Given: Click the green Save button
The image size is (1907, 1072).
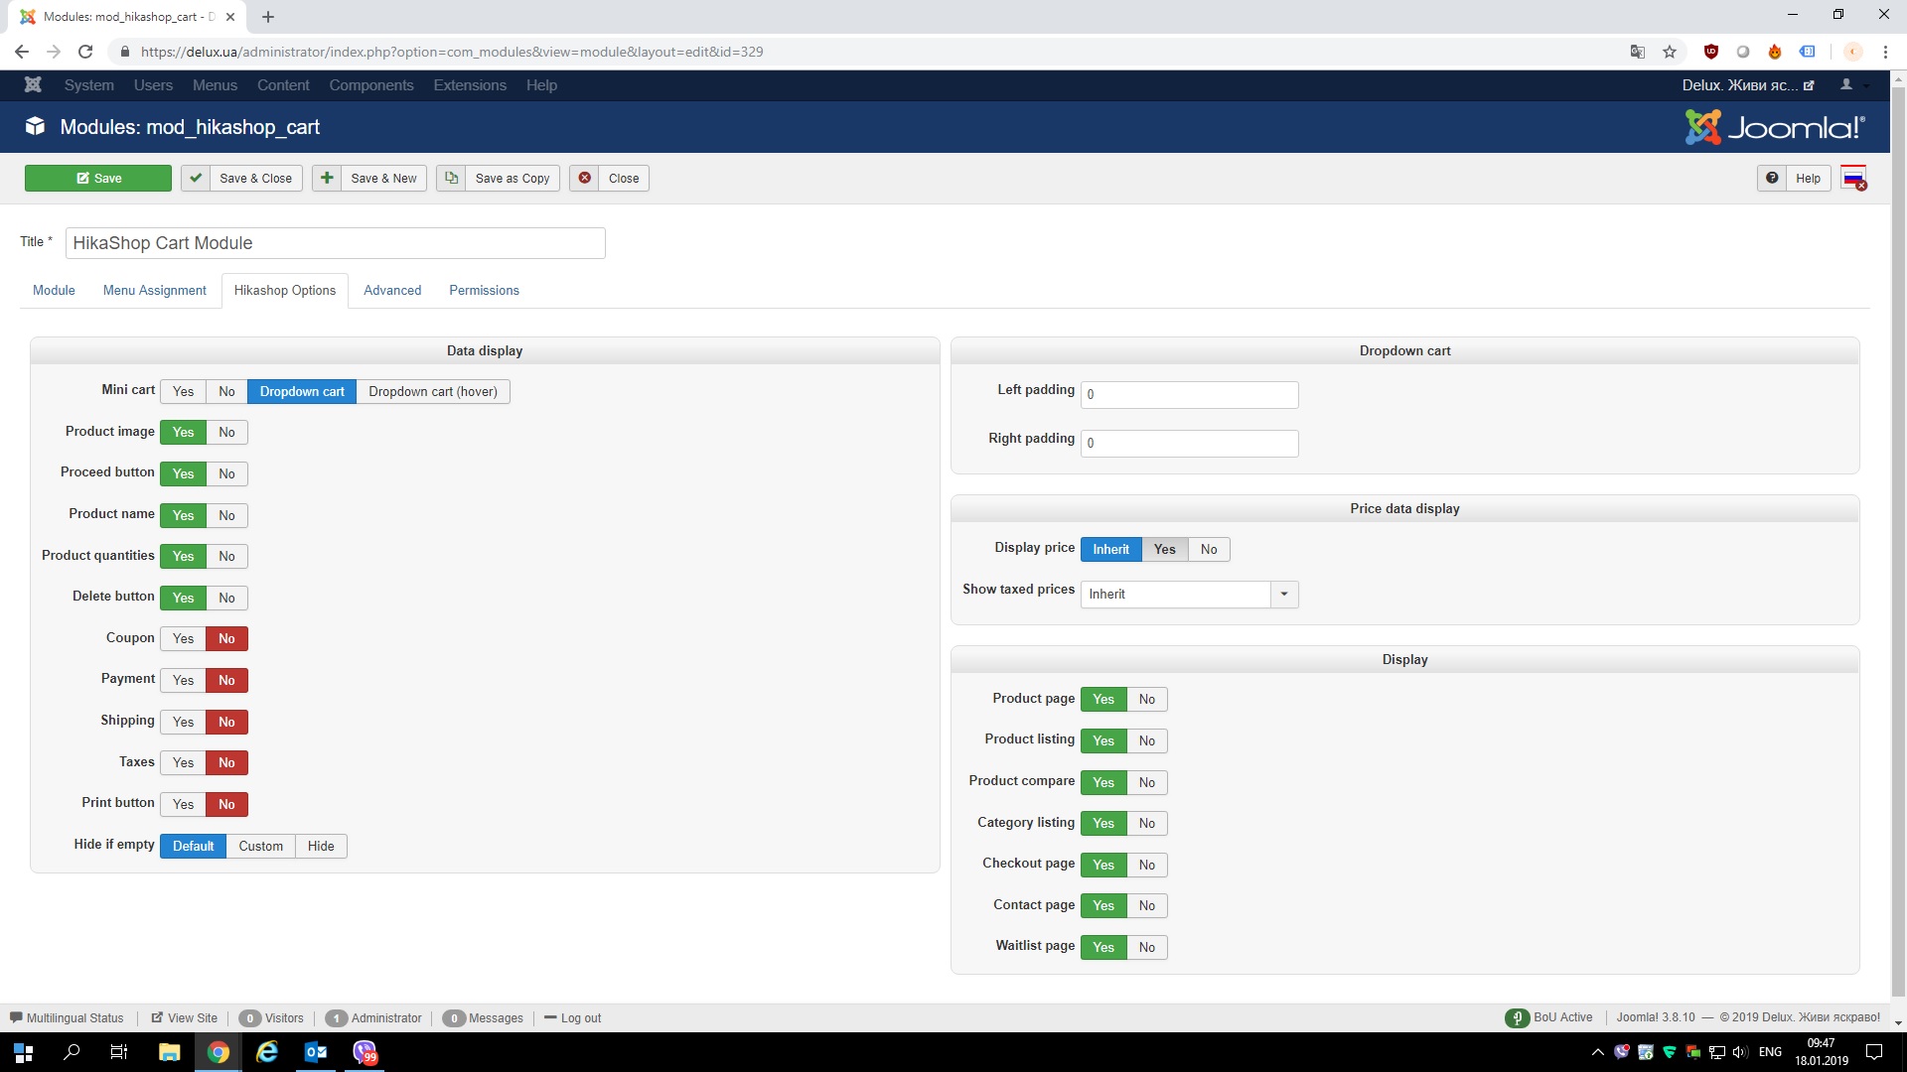Looking at the screenshot, I should tap(98, 179).
